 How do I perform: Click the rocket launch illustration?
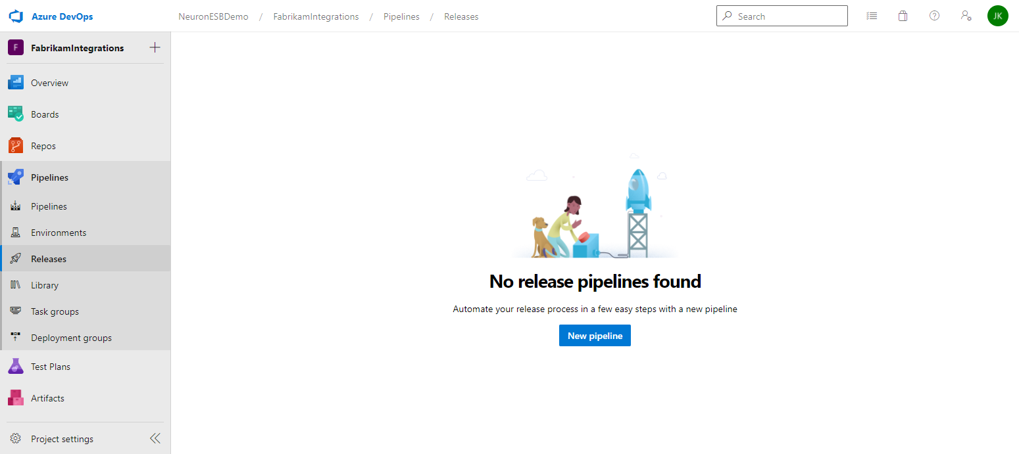595,206
